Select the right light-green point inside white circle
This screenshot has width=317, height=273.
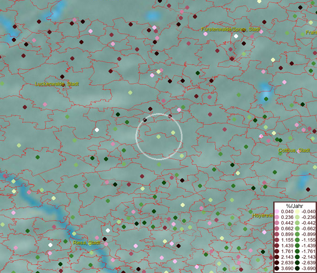pyautogui.click(x=173, y=133)
